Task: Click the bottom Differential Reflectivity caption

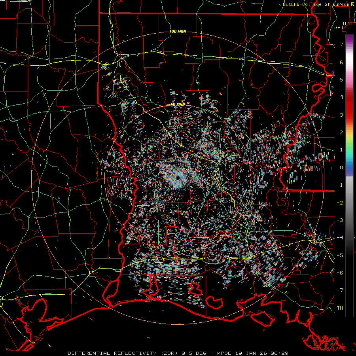Action: click(x=178, y=353)
